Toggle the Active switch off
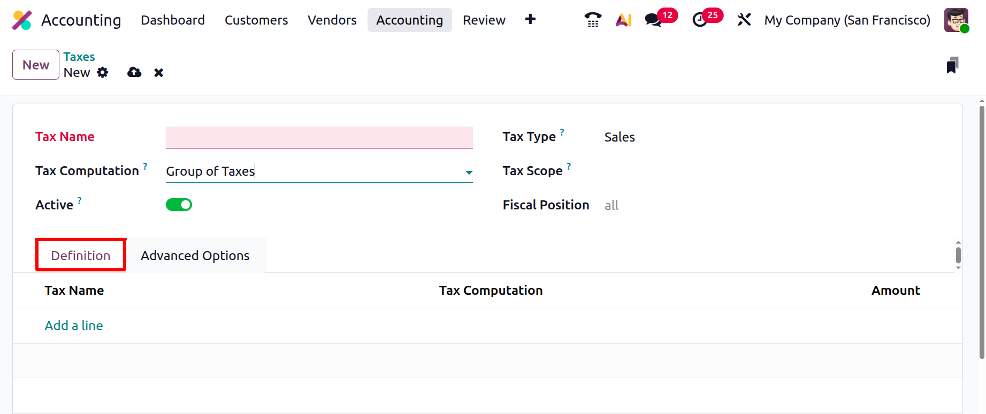Viewport: 986px width, 414px height. pyautogui.click(x=179, y=205)
